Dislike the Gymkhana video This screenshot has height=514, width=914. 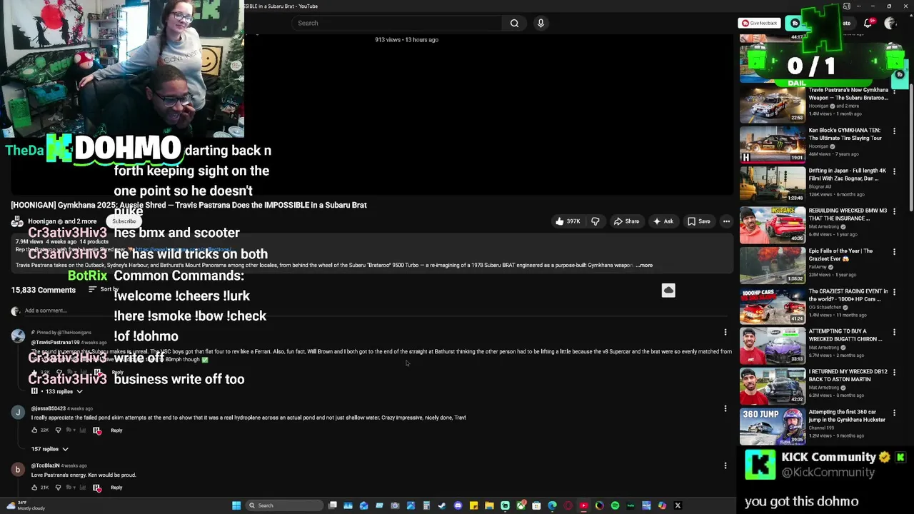(596, 221)
